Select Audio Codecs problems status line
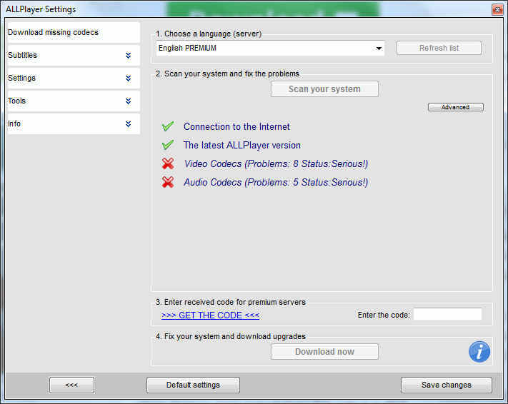Image resolution: width=508 pixels, height=404 pixels. (x=276, y=182)
